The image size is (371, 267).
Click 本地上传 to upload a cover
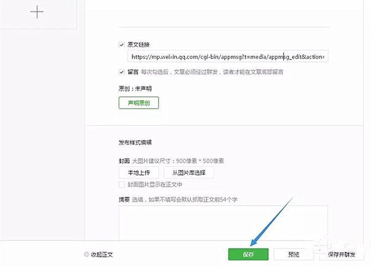pos(138,172)
